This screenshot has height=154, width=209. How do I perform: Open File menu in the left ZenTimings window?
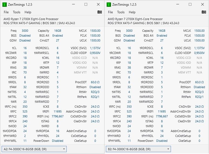[x=6, y=12]
